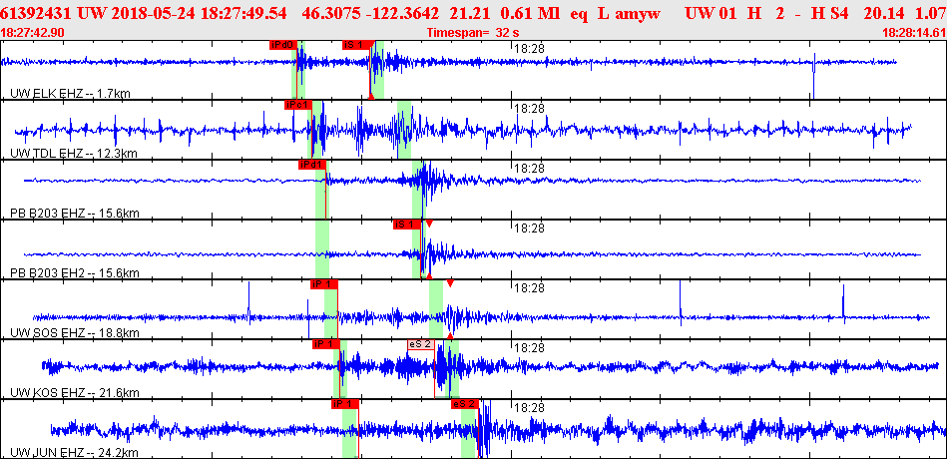Click top red triangle on B203 EH2 trace
Screen dimensions: 947x459
tap(429, 224)
